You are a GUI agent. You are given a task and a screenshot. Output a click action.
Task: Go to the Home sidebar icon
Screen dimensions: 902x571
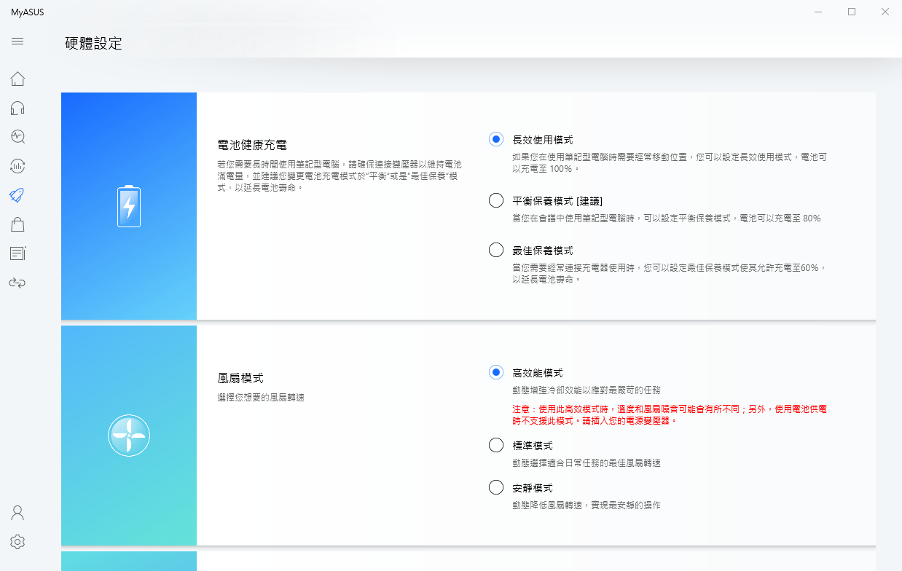17,79
